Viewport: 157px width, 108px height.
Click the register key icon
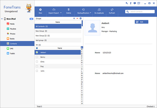(127, 3)
